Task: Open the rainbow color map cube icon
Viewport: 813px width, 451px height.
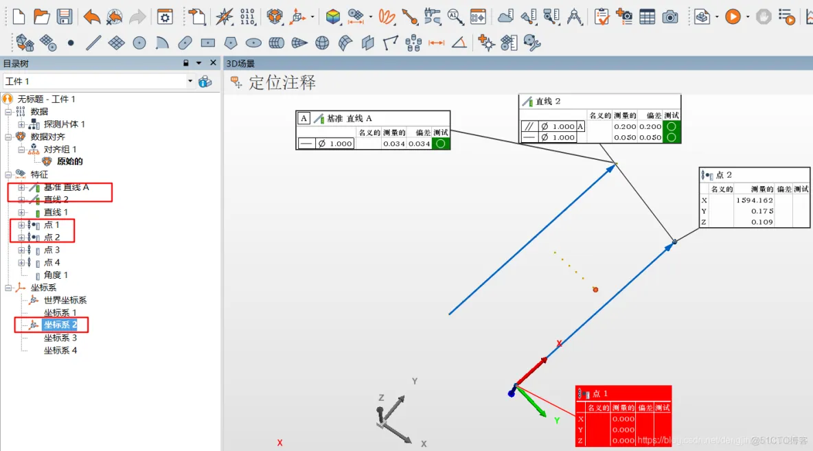Action: 333,16
